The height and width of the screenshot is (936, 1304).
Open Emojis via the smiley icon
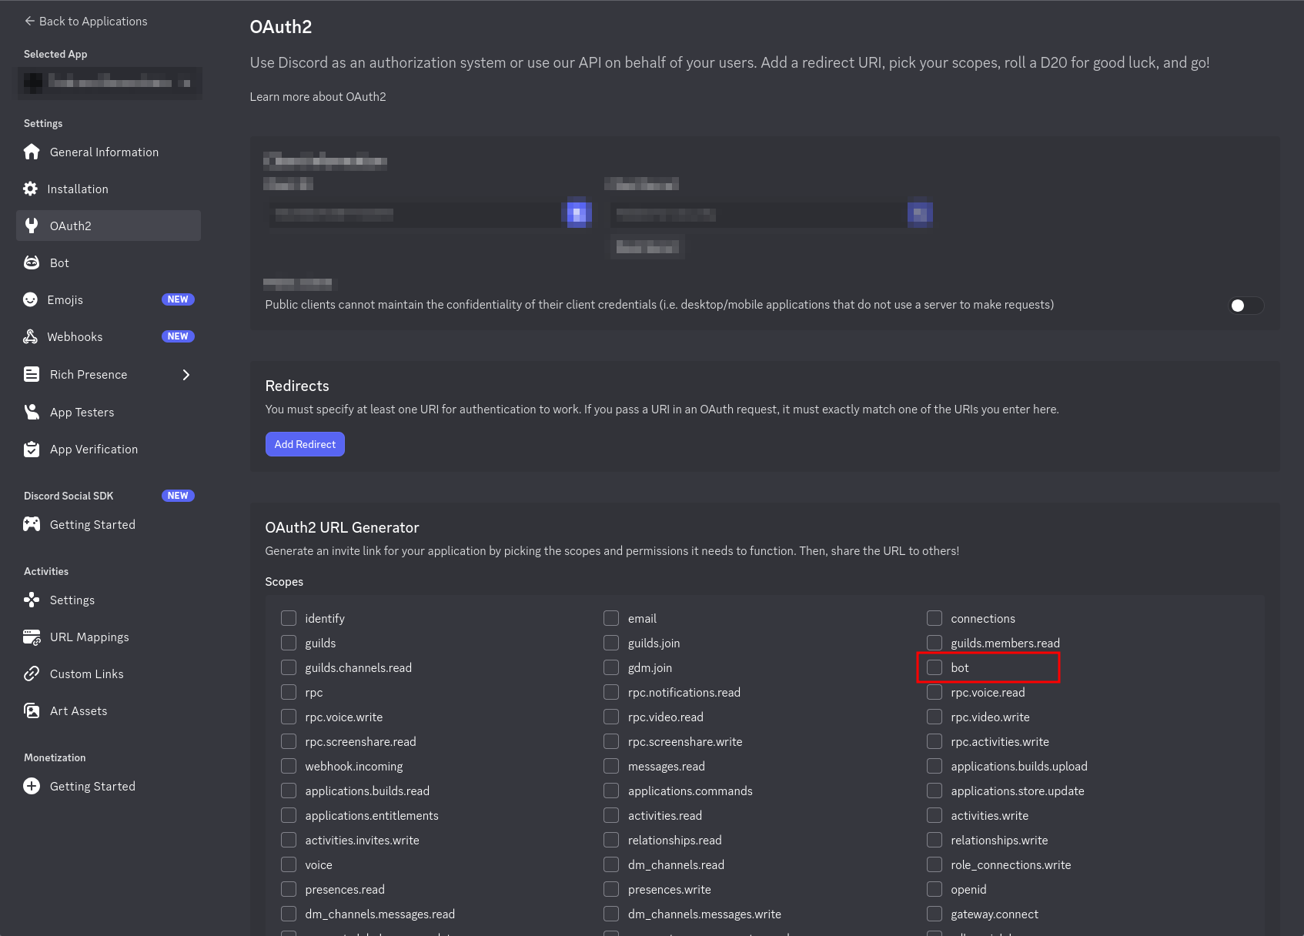tap(30, 299)
